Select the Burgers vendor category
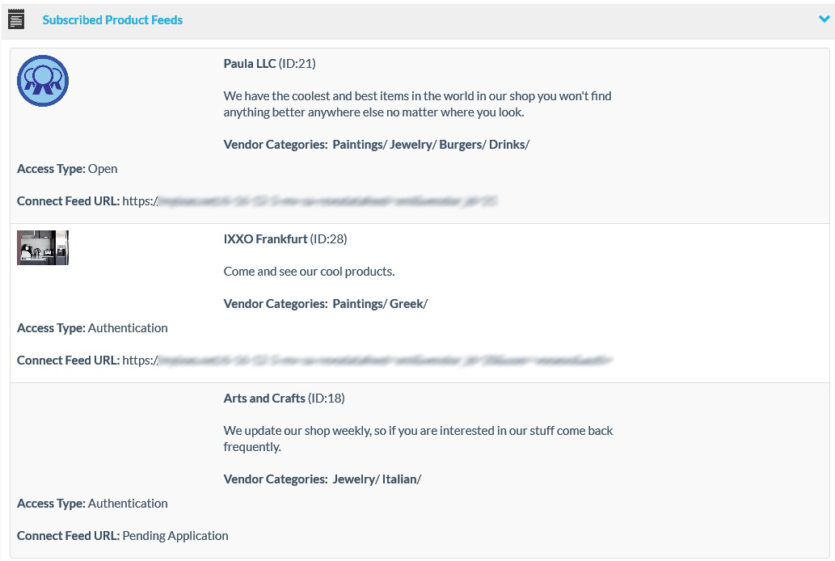835x561 pixels. [460, 144]
